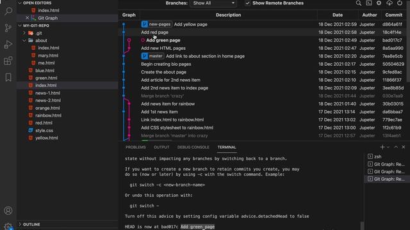Screen dimensions: 410x230
Task: Open the Accounts menu
Action: click(x=8, y=210)
